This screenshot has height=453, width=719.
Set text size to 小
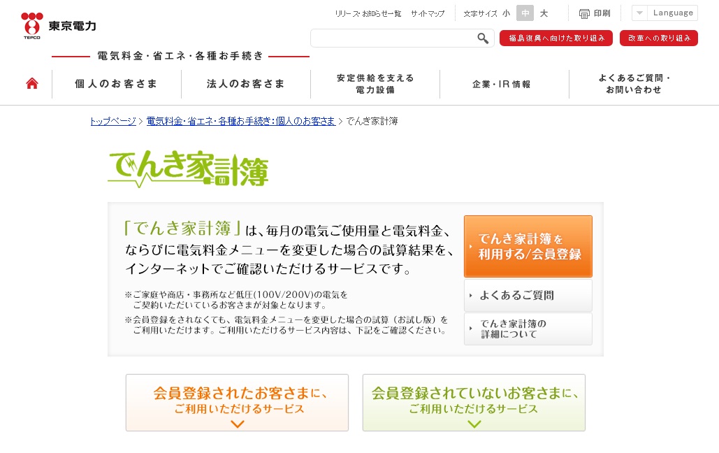point(506,13)
